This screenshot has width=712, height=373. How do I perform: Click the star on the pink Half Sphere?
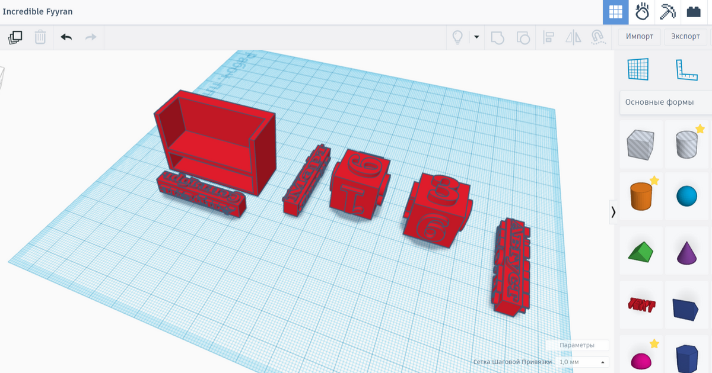tap(654, 343)
